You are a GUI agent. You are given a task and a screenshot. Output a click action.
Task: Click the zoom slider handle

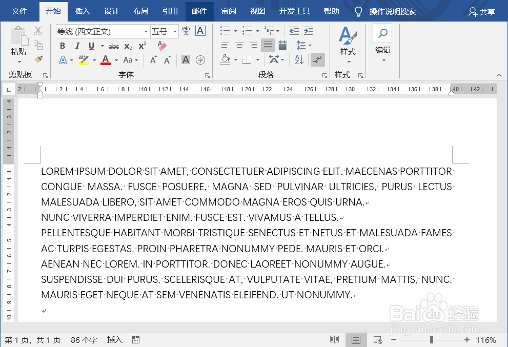(x=432, y=340)
